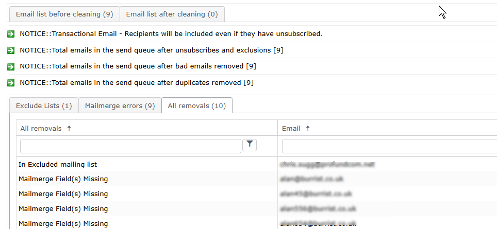
Task: Select the All removals (10) tab
Action: 197,106
